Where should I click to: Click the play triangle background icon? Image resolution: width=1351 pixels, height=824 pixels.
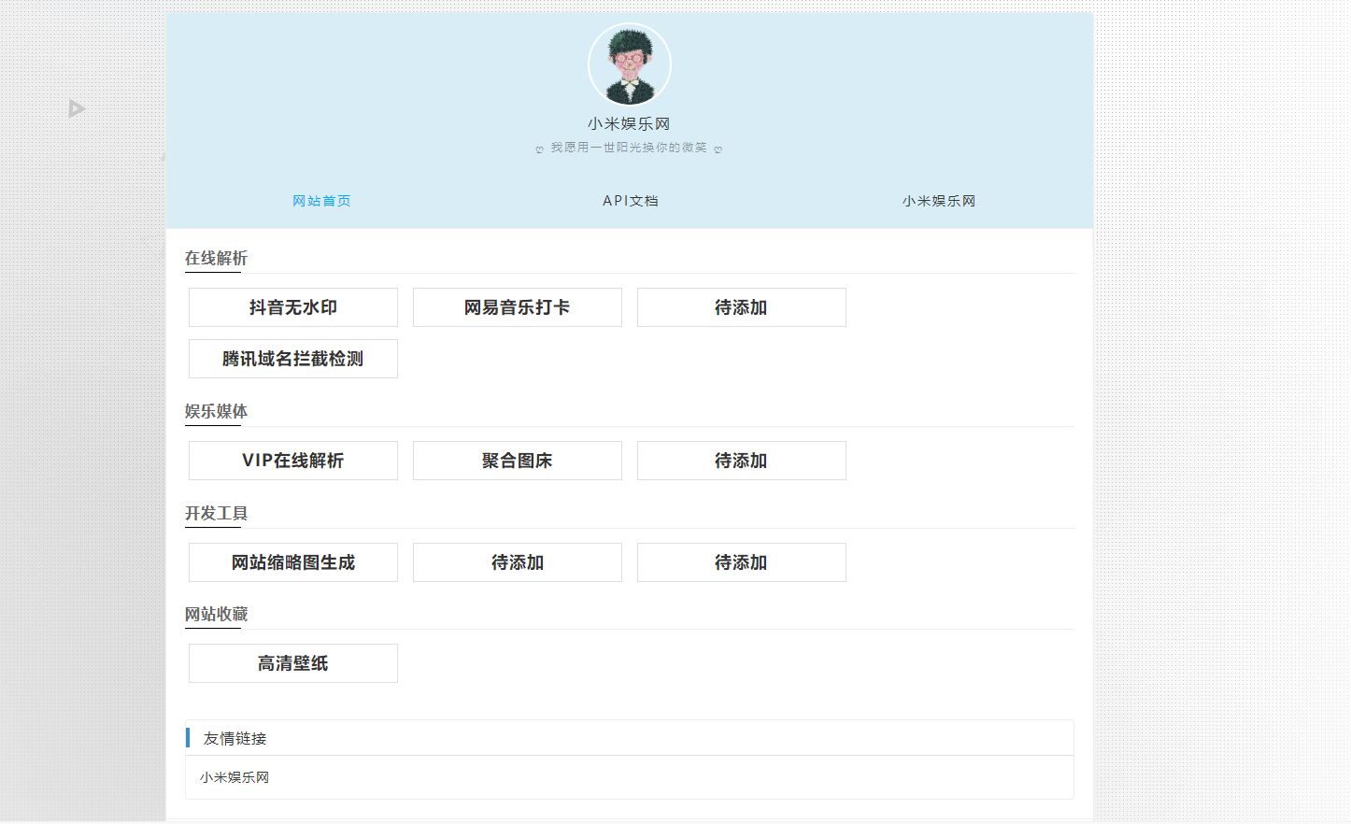click(77, 107)
